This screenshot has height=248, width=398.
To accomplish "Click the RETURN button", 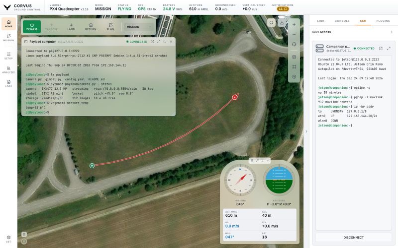I will [x=91, y=27].
